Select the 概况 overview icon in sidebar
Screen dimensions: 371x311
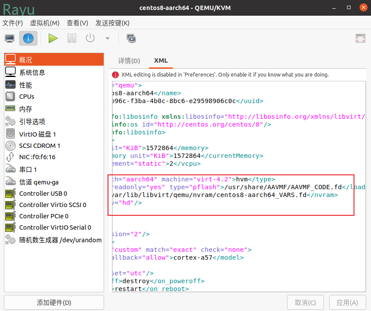pyautogui.click(x=10, y=59)
